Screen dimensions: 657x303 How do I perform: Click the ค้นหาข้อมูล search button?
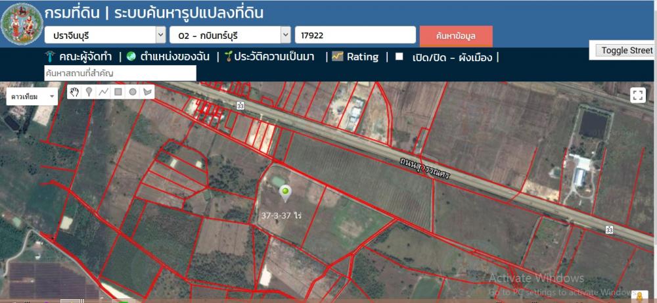pos(456,35)
